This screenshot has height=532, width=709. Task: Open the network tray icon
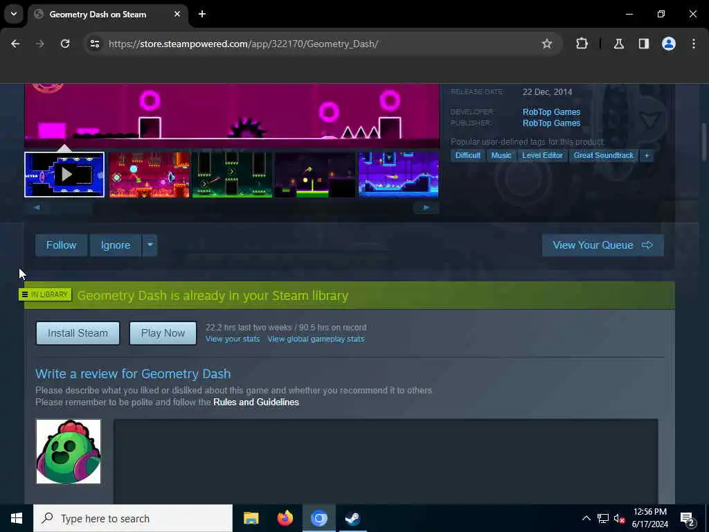[x=603, y=518]
